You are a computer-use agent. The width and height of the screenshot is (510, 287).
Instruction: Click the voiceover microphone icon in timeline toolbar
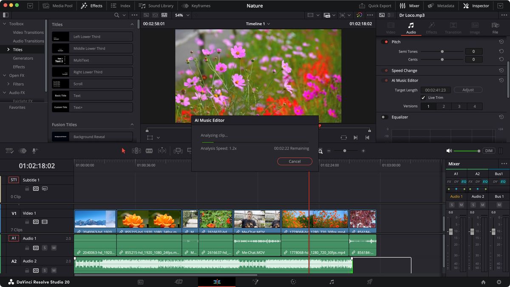tap(35, 151)
